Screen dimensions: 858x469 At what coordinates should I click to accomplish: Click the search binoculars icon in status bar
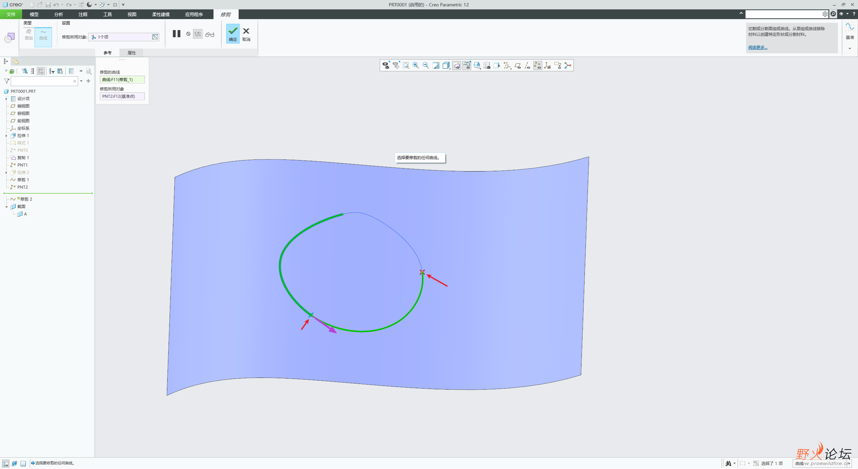pyautogui.click(x=728, y=463)
